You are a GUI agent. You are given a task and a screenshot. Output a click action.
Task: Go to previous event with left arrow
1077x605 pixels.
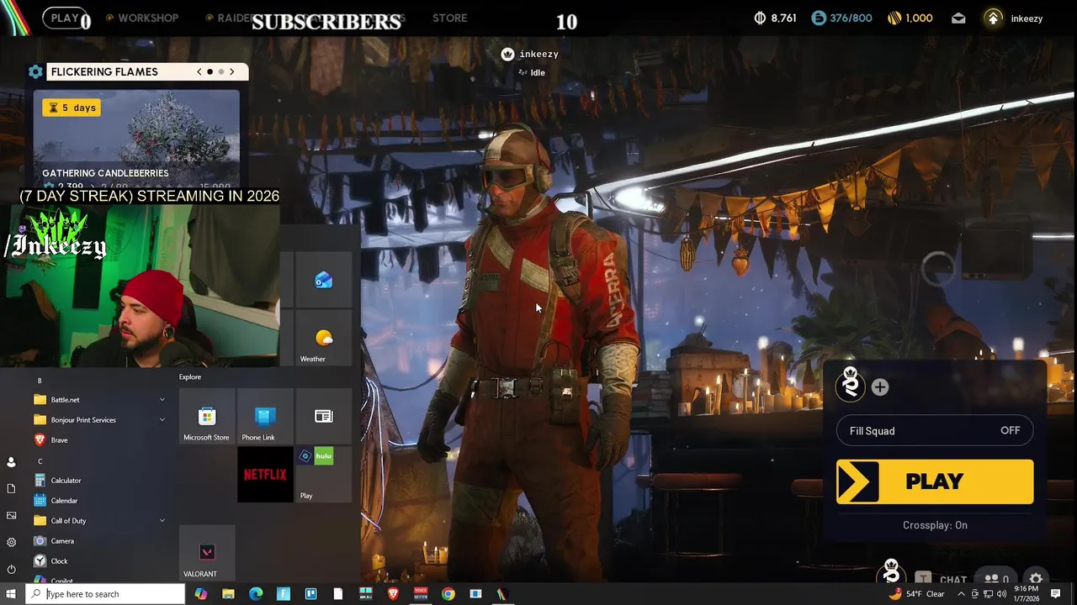point(199,72)
